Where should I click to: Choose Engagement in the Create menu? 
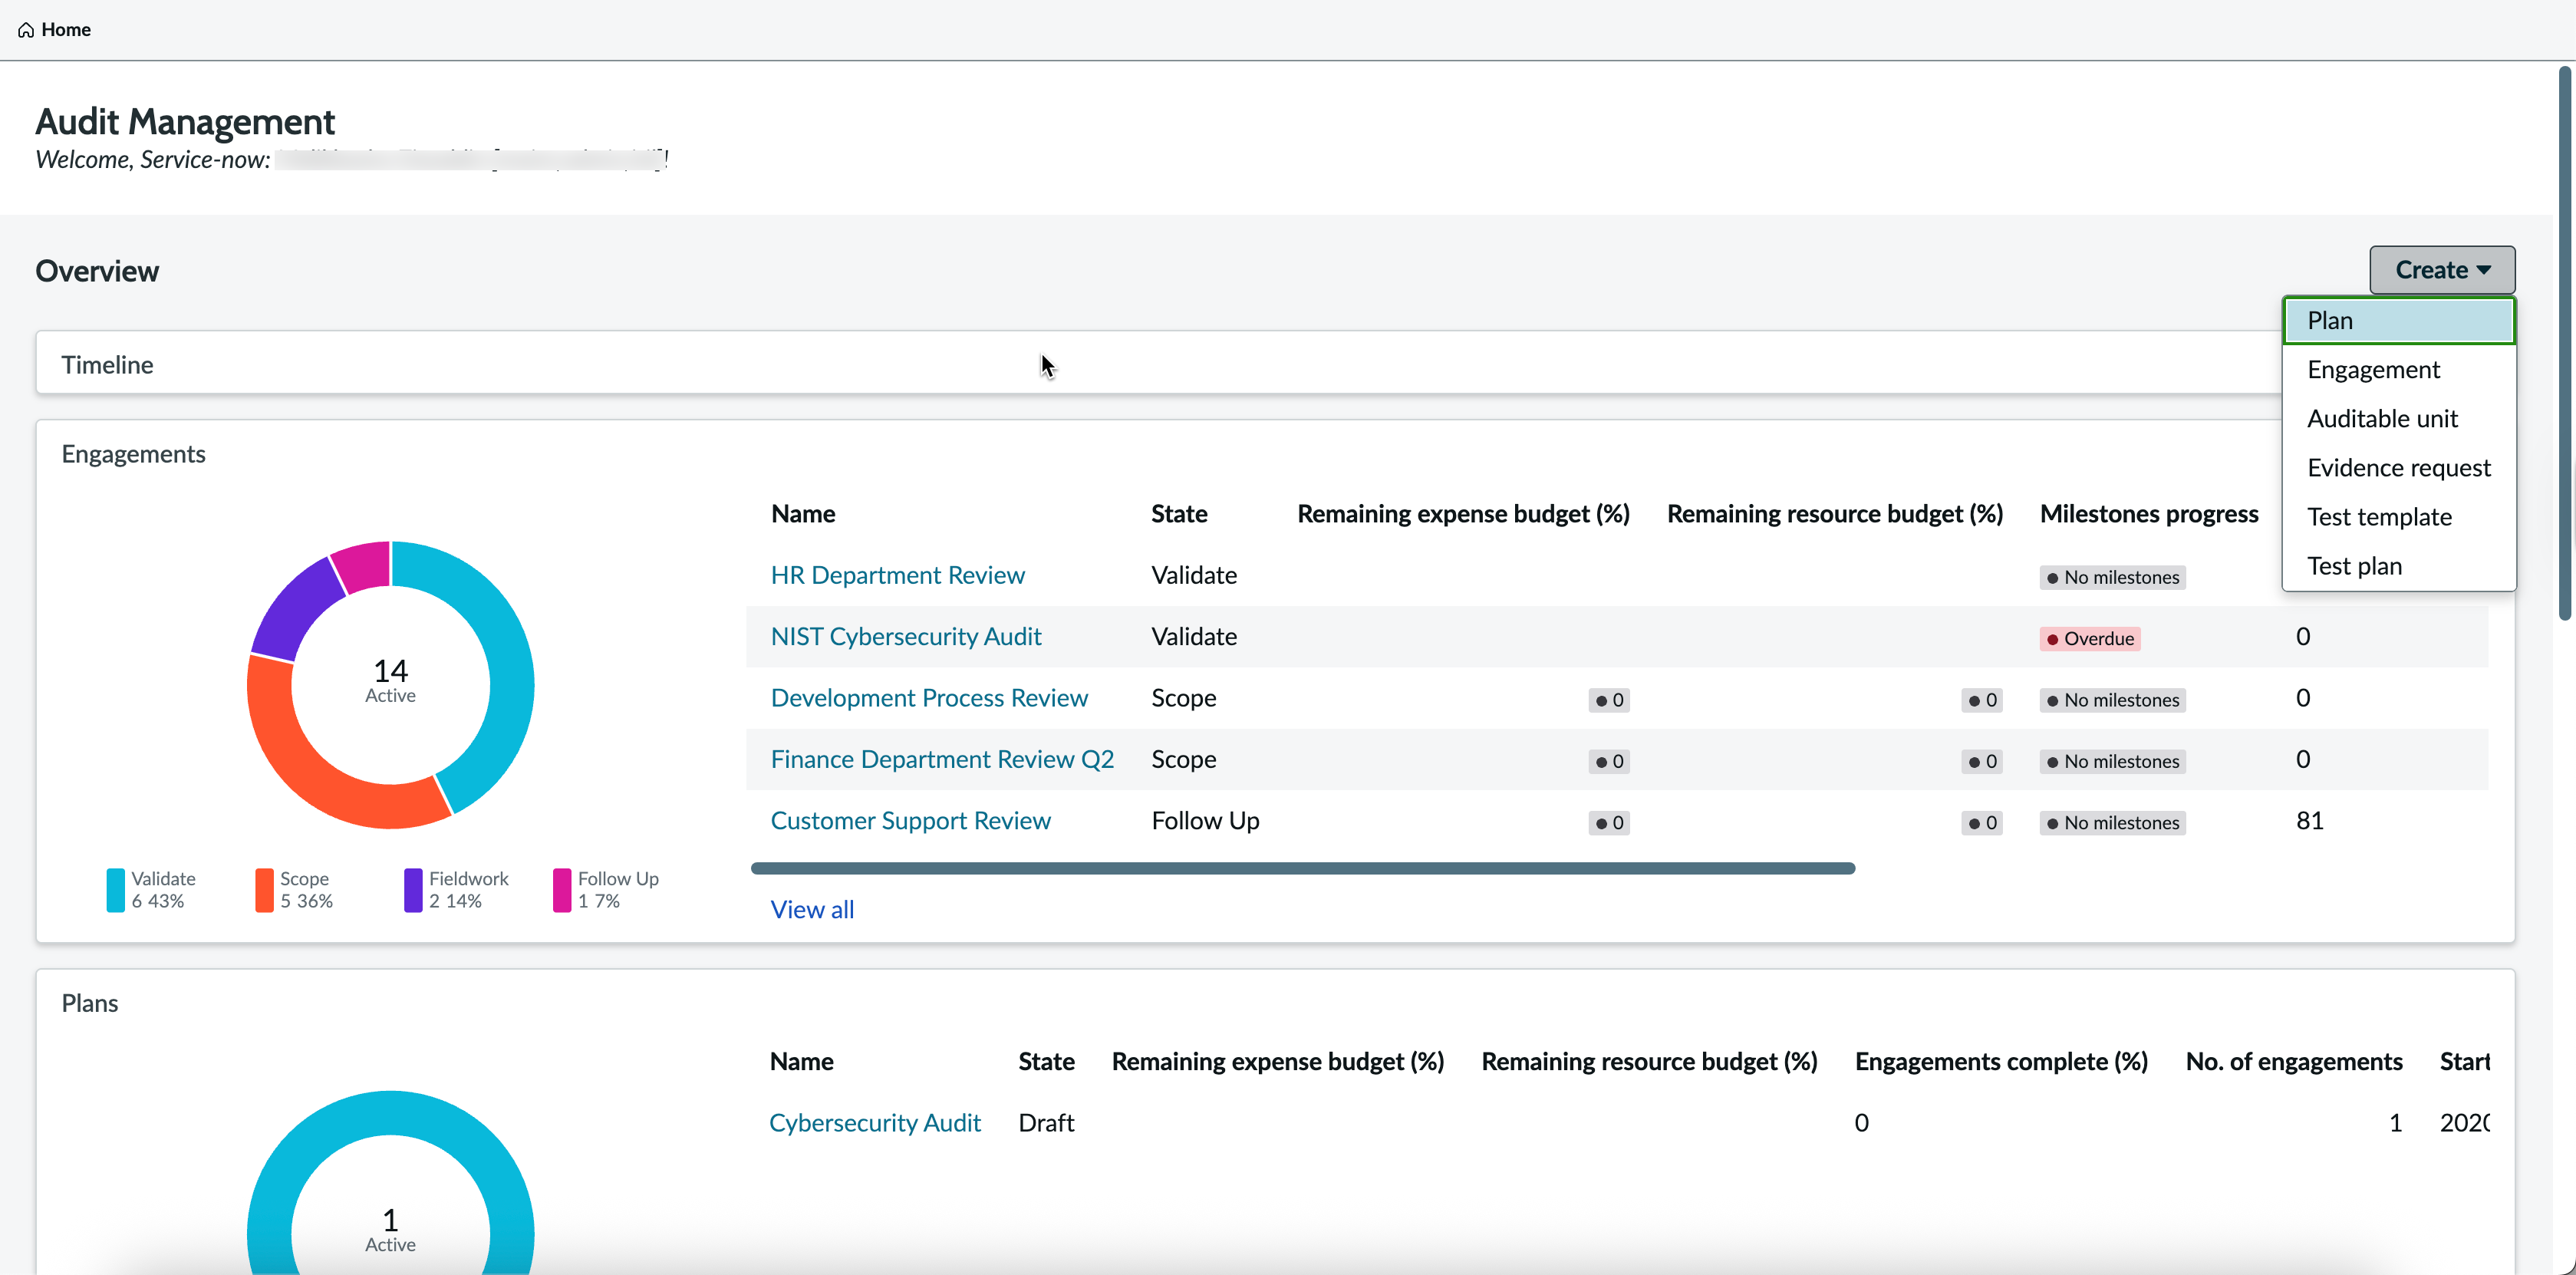click(2398, 370)
